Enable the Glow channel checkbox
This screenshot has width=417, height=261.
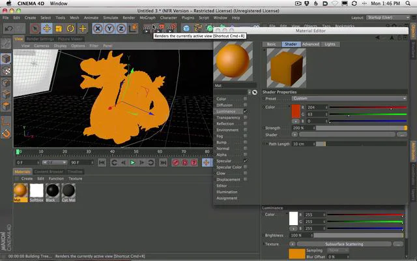point(245,173)
